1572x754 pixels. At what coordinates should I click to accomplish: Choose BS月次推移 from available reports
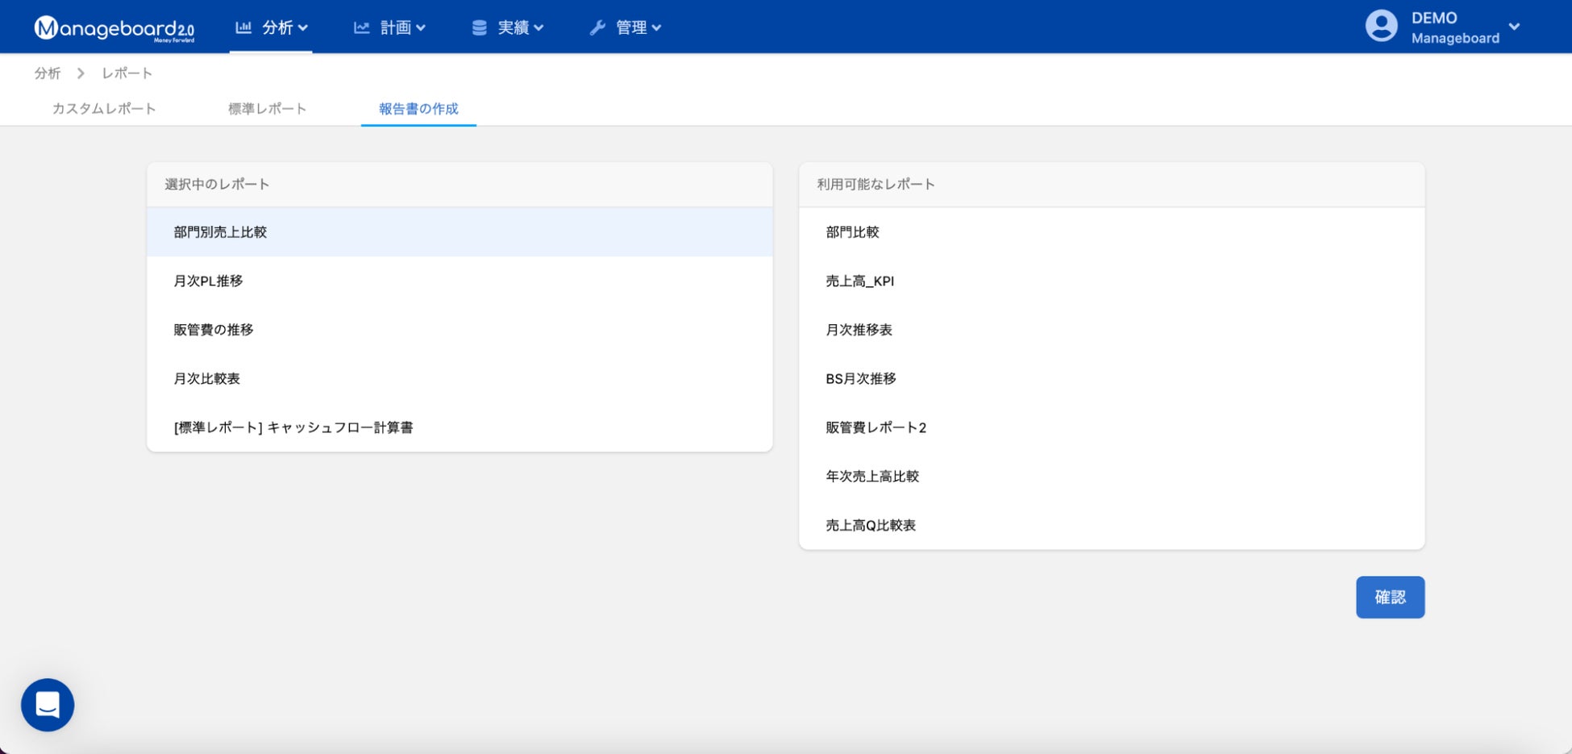1112,378
